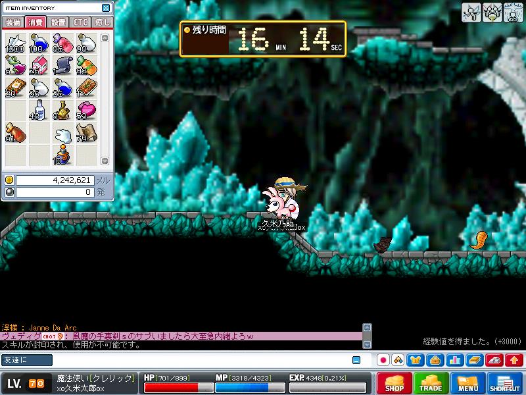This screenshot has width=526, height=395.
Task: Select the blue potion stack of 26
Action: 62,88
